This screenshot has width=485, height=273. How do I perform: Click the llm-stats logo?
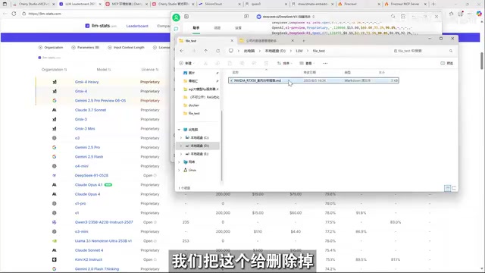[x=101, y=26]
